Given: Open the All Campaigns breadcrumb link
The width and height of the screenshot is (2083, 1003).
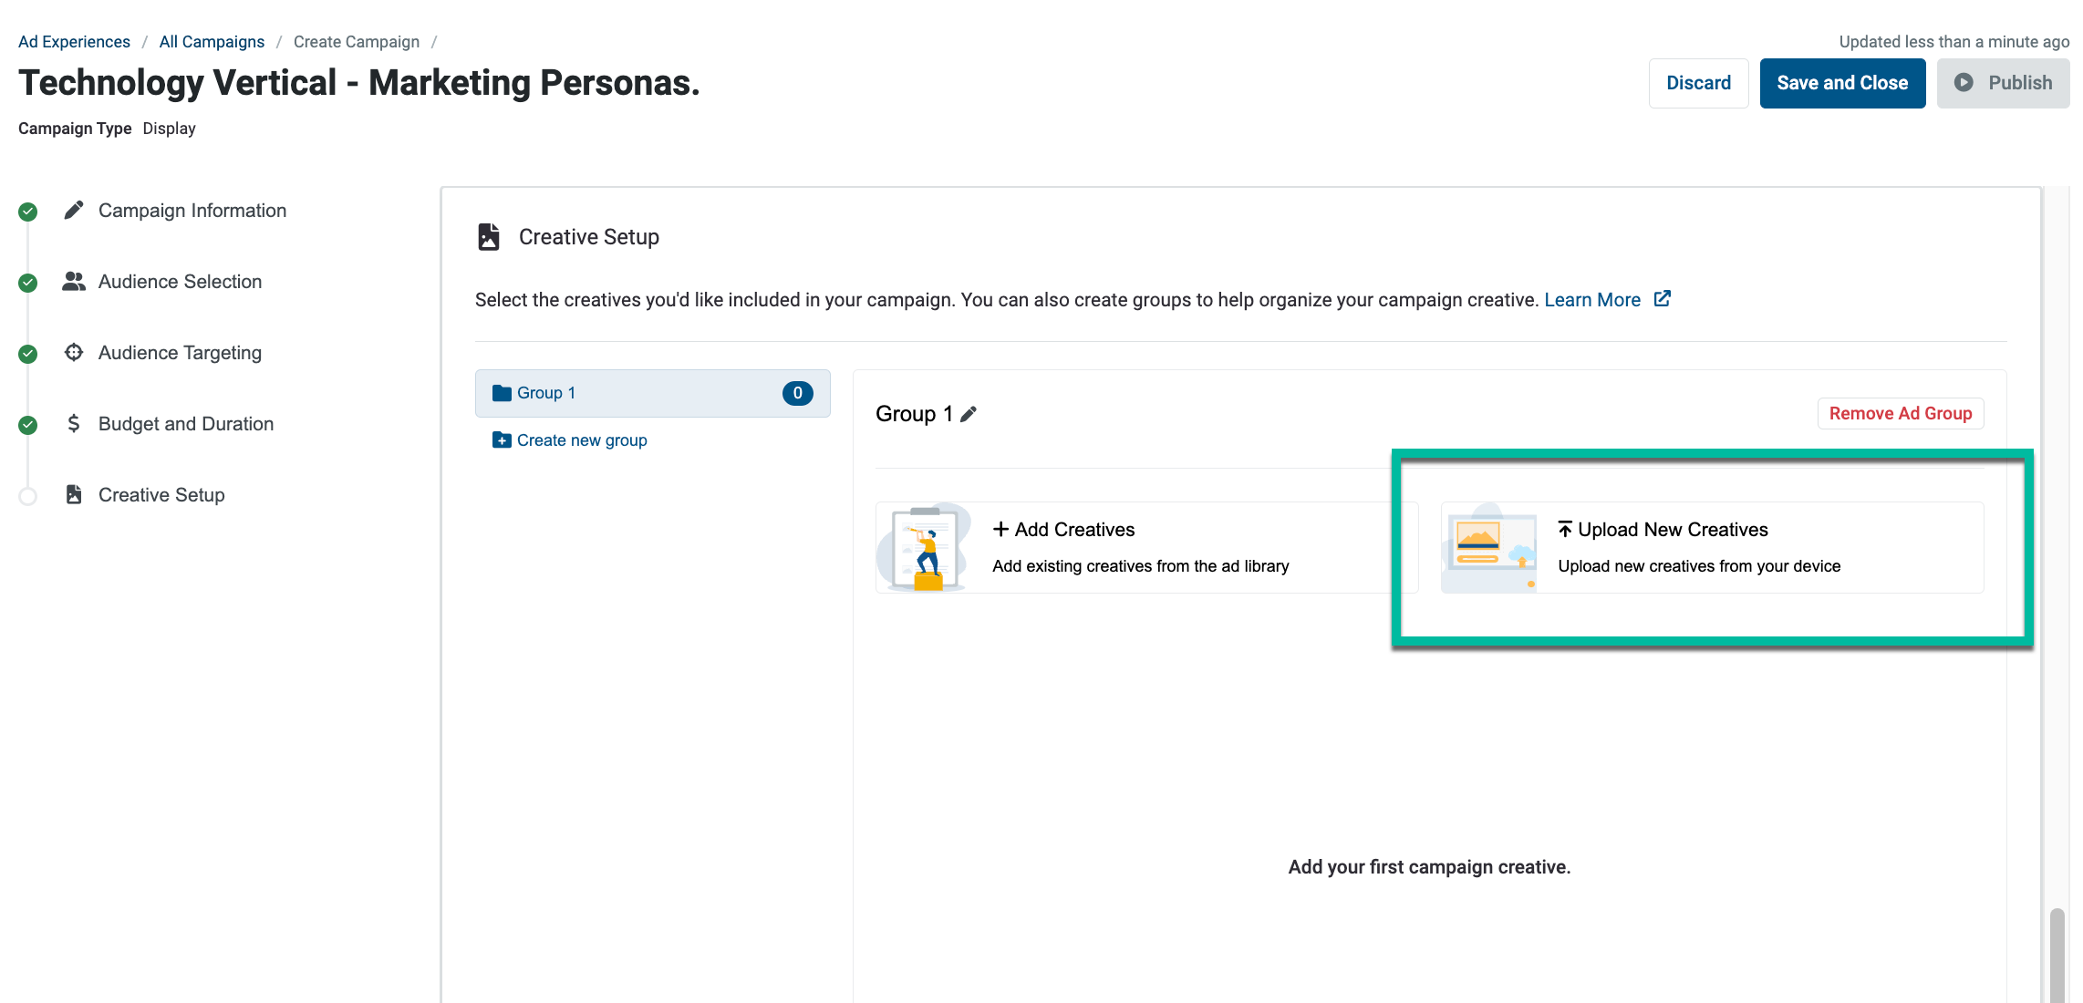Looking at the screenshot, I should click(x=212, y=42).
